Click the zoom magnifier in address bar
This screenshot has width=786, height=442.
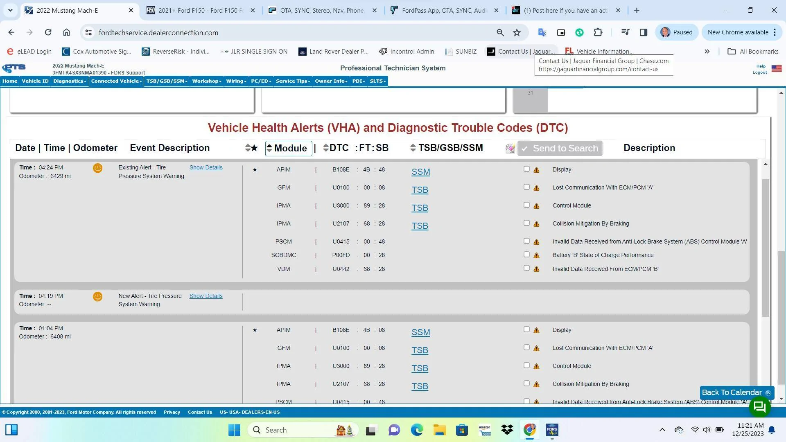click(x=500, y=32)
